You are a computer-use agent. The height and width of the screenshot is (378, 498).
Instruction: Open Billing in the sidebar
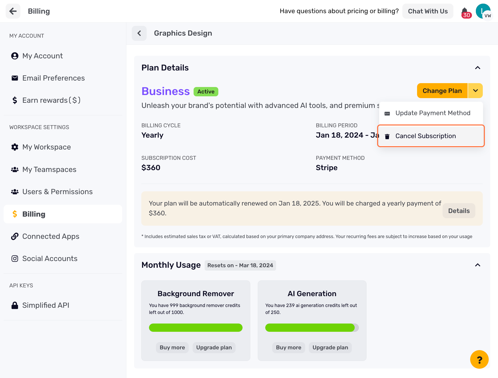[63, 214]
